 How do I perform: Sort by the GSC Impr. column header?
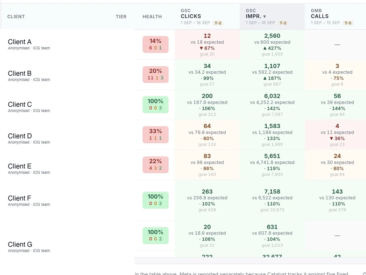[x=272, y=16]
